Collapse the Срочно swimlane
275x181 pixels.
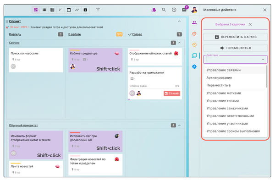click(x=179, y=43)
